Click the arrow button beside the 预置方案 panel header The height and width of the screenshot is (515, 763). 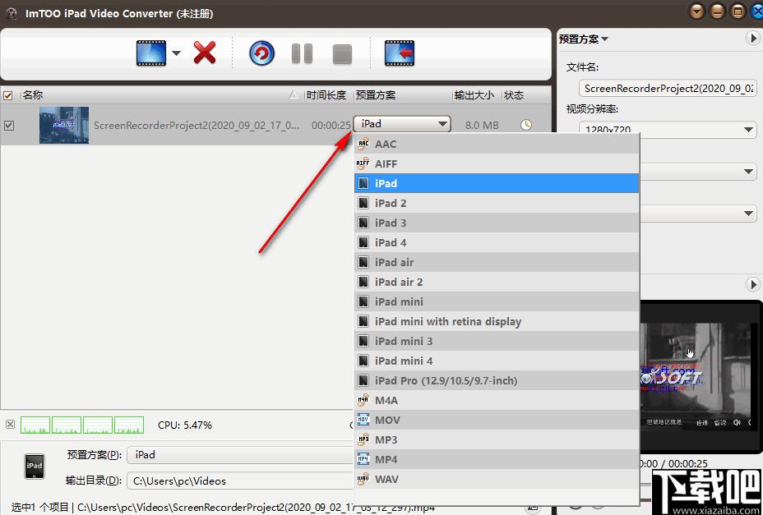(752, 39)
